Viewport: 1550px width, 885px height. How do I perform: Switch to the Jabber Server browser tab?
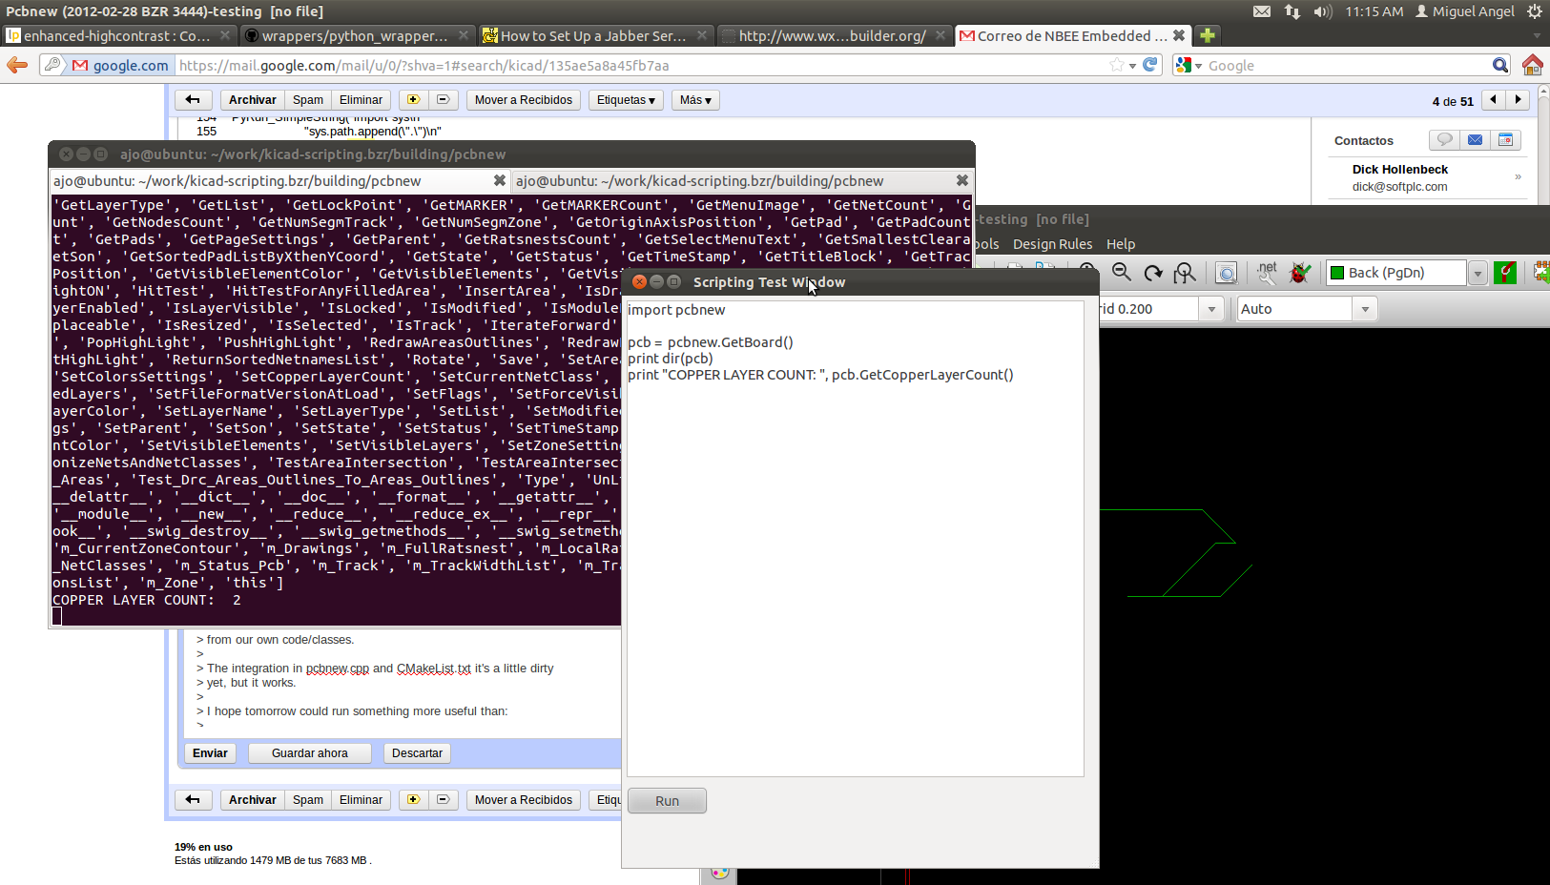[592, 36]
